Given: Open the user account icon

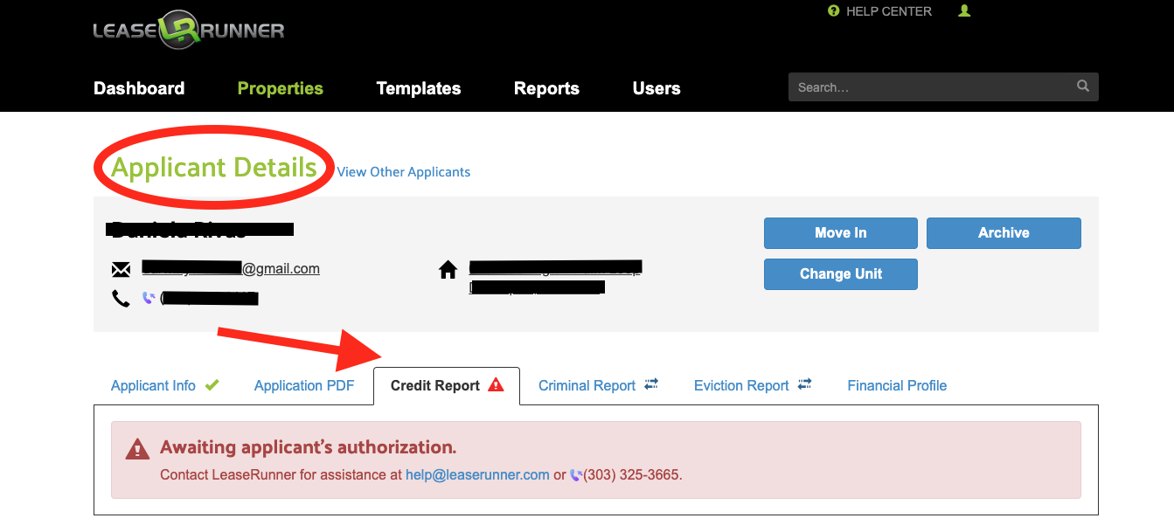Looking at the screenshot, I should (964, 11).
